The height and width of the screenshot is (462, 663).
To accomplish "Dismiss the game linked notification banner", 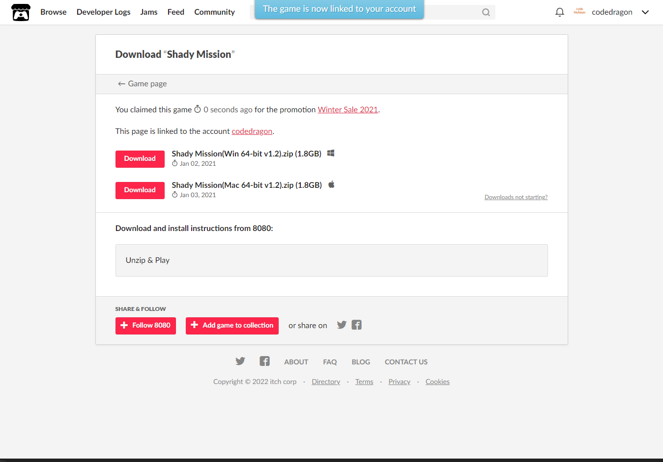I will point(339,9).
